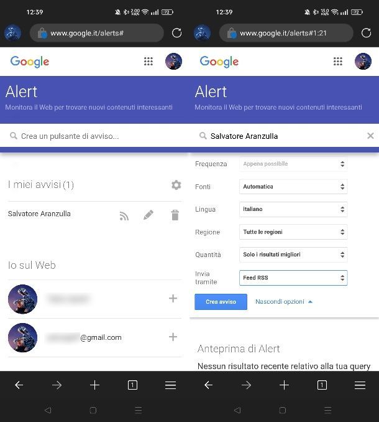The width and height of the screenshot is (379, 422).
Task: Open account avatar in left screen header
Action: pyautogui.click(x=173, y=62)
